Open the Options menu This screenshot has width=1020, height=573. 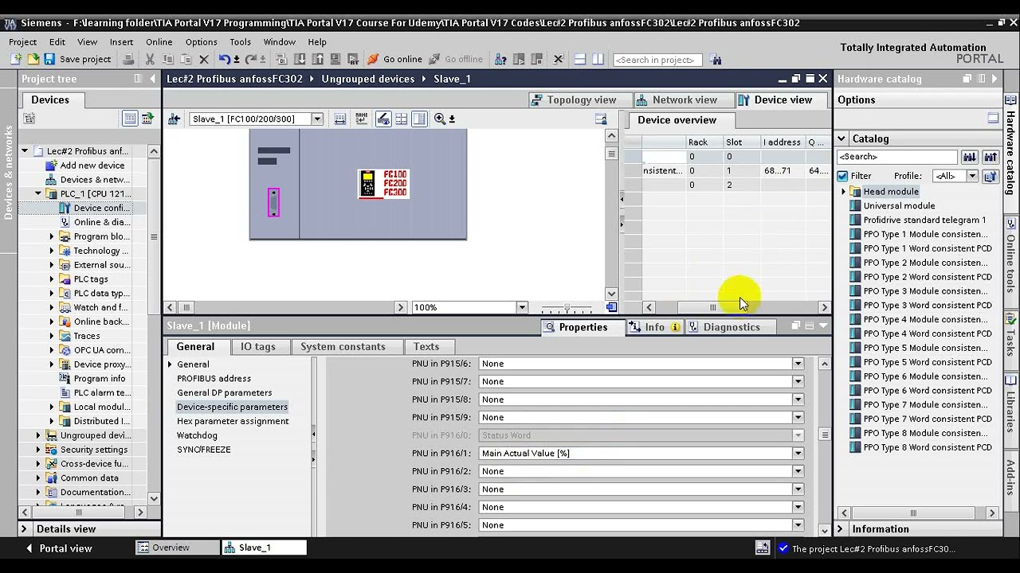[201, 41]
